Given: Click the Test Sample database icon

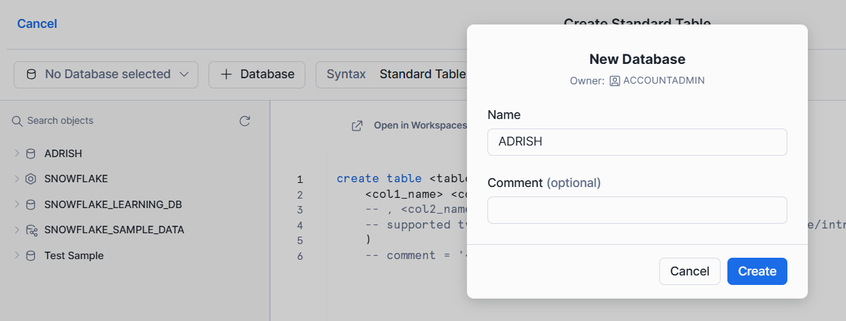Looking at the screenshot, I should click(x=31, y=256).
